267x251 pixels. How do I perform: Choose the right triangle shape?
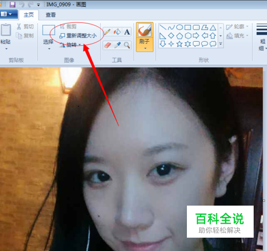[163, 36]
